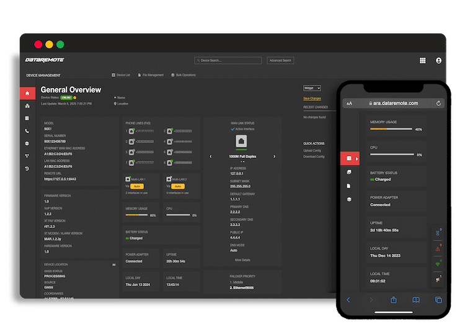Toggle the Active Interface checkmark
The width and height of the screenshot is (465, 332).
232,129
